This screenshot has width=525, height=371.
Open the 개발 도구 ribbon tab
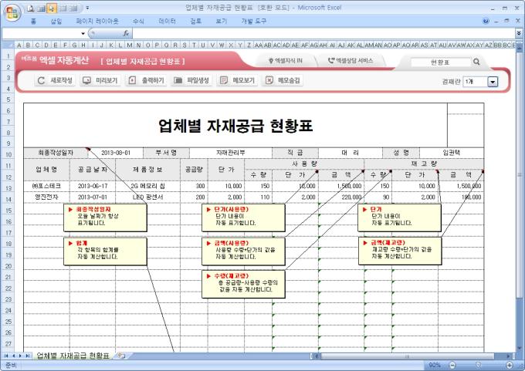pyautogui.click(x=253, y=21)
